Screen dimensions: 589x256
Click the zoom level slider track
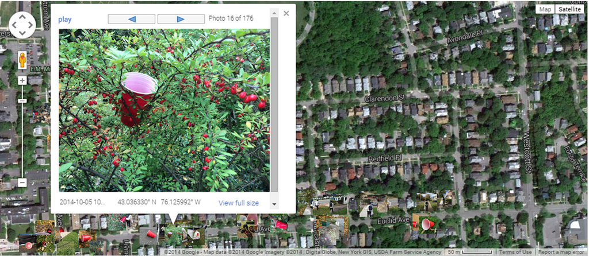22,131
